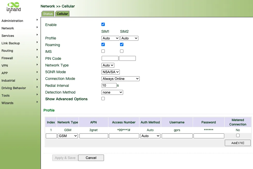Viewport: 253px width, 169px height.
Task: Enable IMS for SIM2
Action: 122,51
